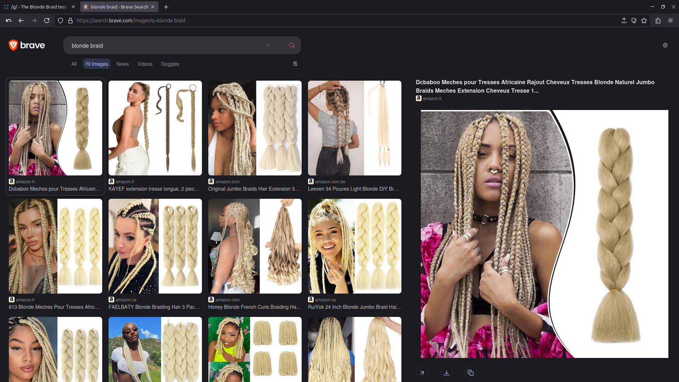
Task: Go forward to the next page
Action: (34, 21)
